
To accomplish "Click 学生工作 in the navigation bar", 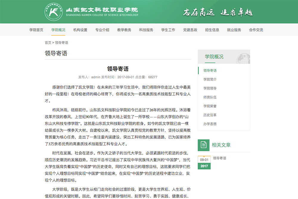I will coord(168,30).
